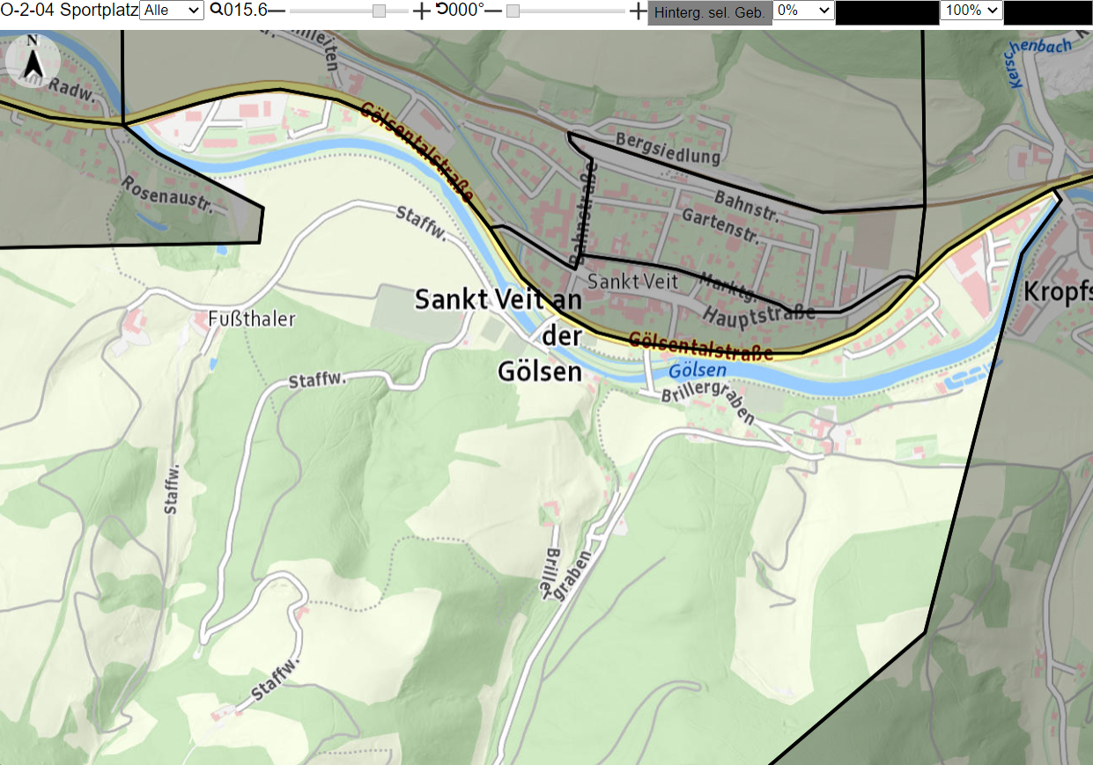Decrease zoom with the minus icon

click(x=277, y=11)
